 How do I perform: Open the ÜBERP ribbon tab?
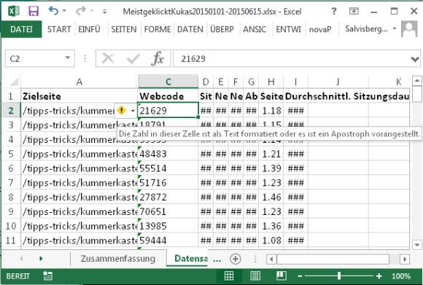coord(222,29)
